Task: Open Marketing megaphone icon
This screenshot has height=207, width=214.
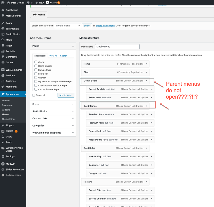Action: click(x=3, y=87)
